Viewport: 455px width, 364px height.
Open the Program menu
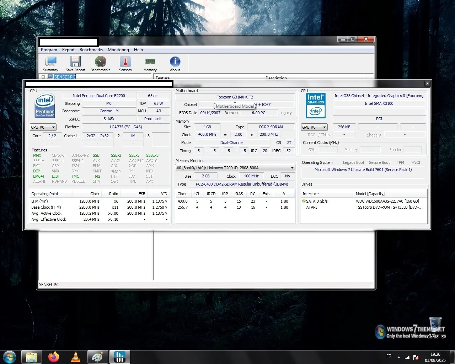pos(49,50)
